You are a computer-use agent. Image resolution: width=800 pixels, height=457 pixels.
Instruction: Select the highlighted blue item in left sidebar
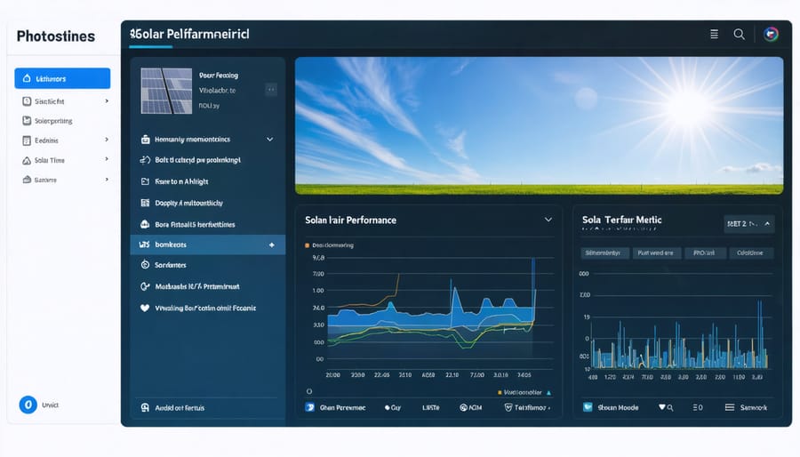62,78
